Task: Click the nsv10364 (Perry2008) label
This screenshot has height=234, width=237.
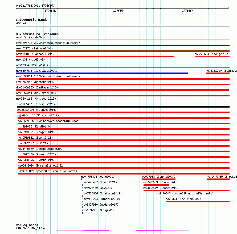Action: pyautogui.click(x=32, y=65)
